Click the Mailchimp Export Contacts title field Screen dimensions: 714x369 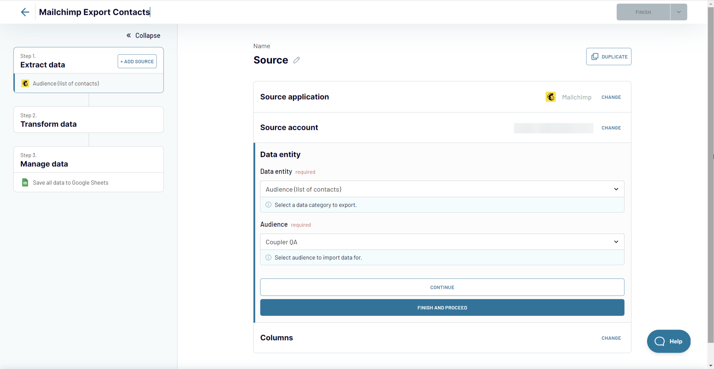94,12
